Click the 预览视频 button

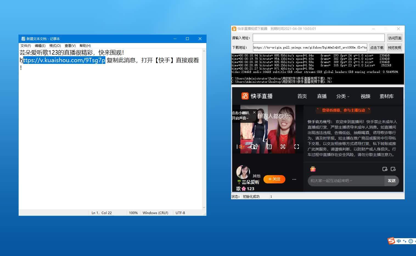click(395, 47)
